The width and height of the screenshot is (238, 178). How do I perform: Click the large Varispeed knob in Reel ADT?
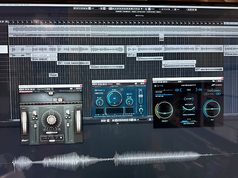pos(51,120)
